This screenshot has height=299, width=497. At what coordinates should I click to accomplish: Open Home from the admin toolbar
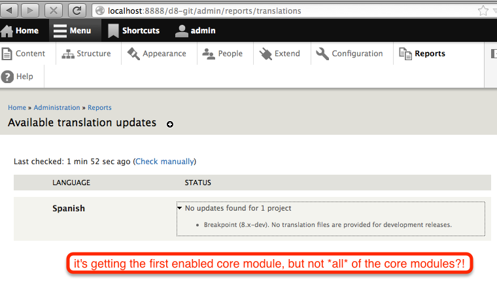20,31
